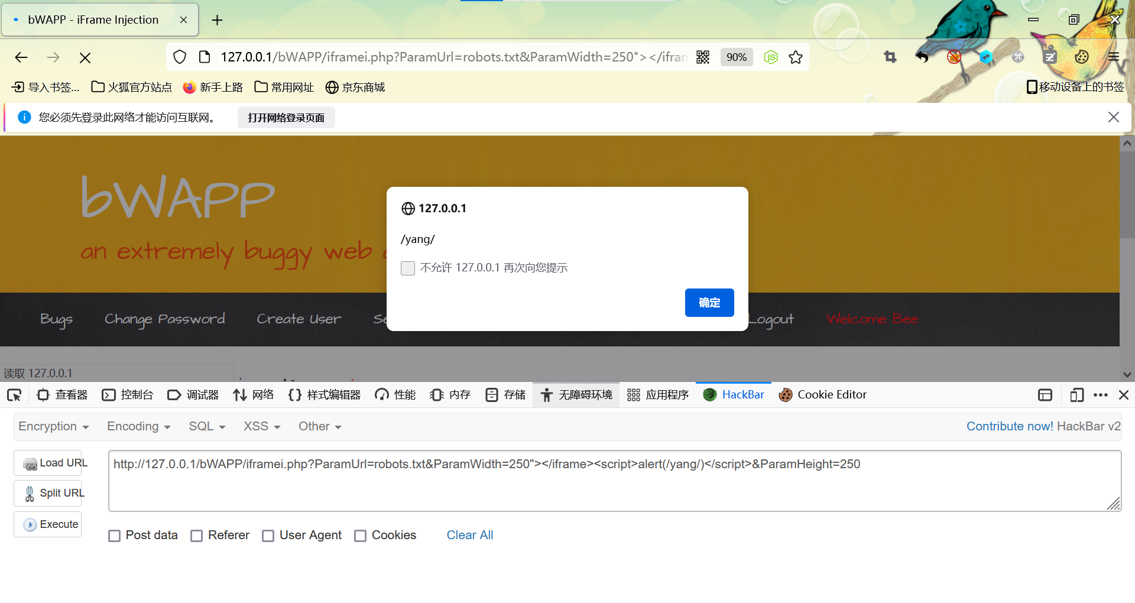Open the Cookie Editor devtools tab
1135x603 pixels.
tap(823, 395)
